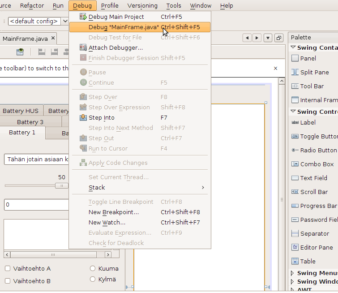Select the Kuuma radio button
The width and height of the screenshot is (338, 293).
(93, 268)
